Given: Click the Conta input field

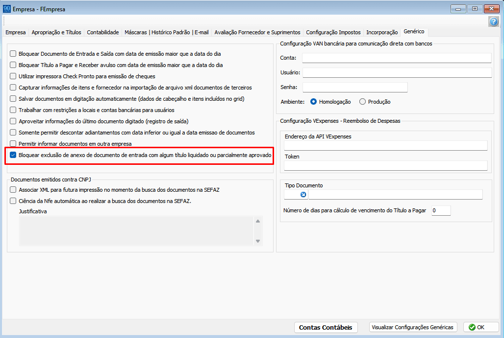Looking at the screenshot, I should 397,58.
